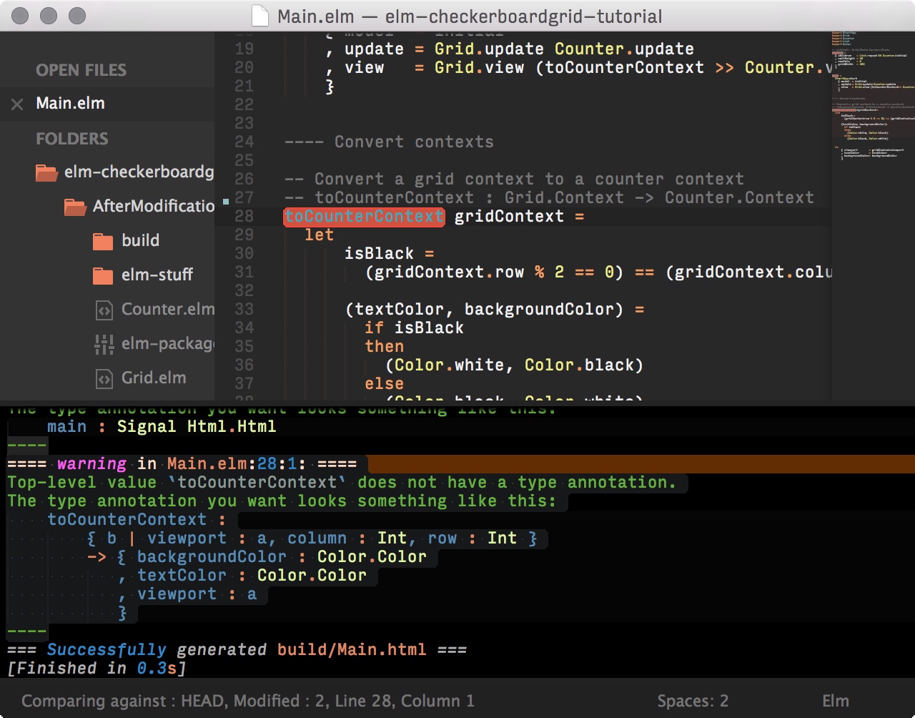Click "build/Main.html" in build output
The image size is (915, 718).
pyautogui.click(x=352, y=650)
